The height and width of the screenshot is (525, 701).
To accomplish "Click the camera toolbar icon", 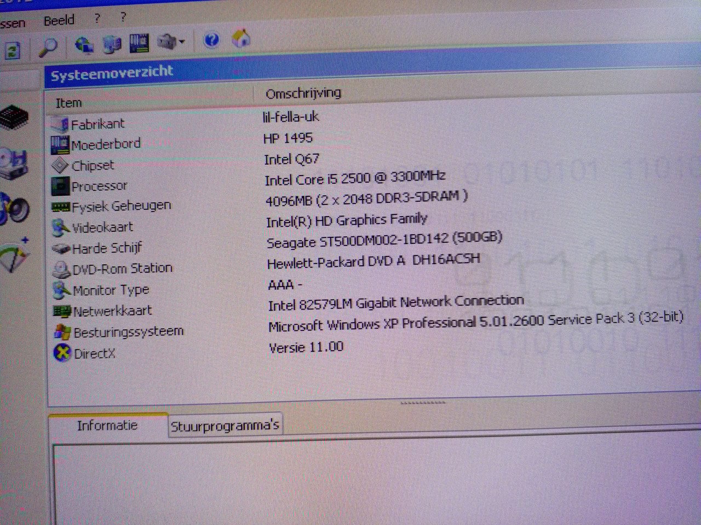I will [x=167, y=41].
